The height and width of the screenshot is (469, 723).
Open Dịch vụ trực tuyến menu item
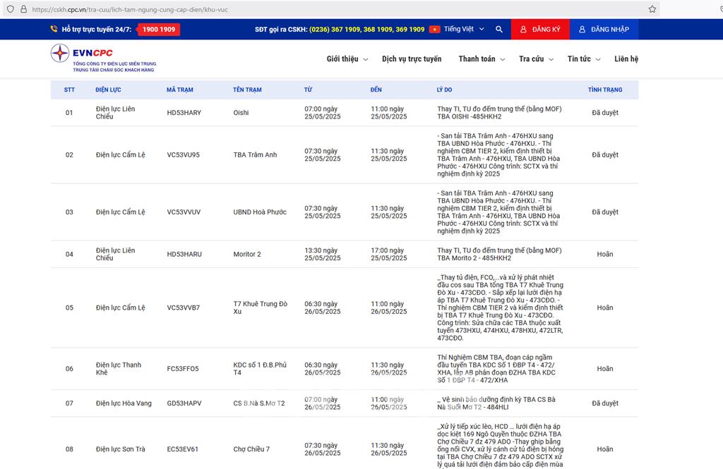(412, 59)
